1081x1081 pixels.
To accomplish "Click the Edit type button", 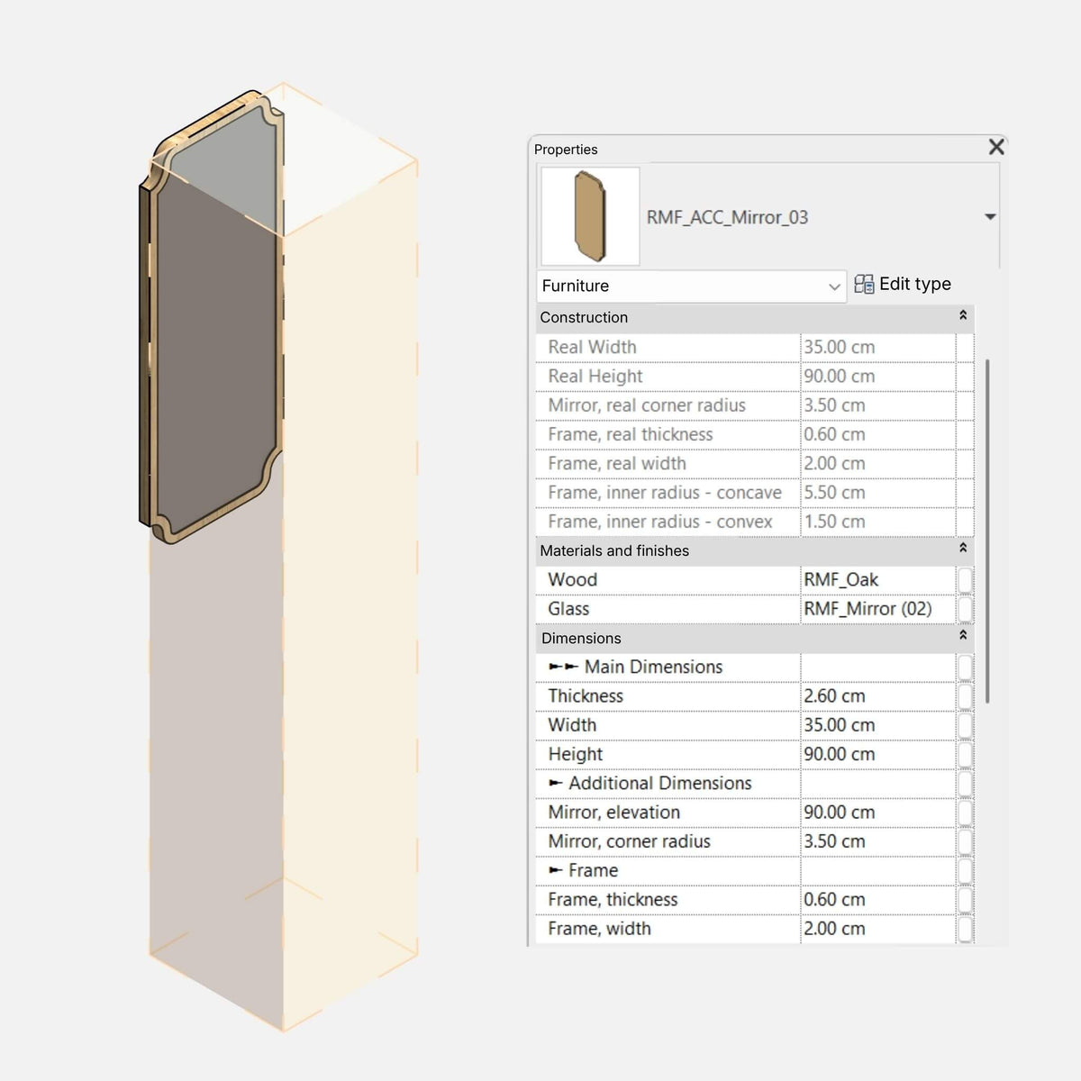I will tap(903, 284).
